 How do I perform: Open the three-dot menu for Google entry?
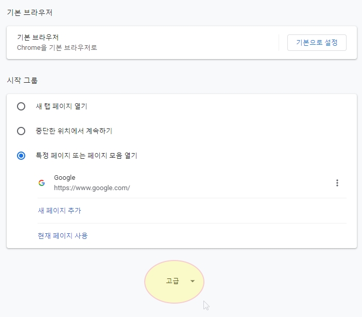(x=337, y=183)
